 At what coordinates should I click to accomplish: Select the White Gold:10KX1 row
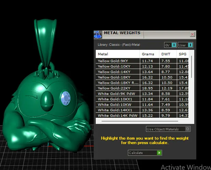pyautogui.click(x=142, y=99)
